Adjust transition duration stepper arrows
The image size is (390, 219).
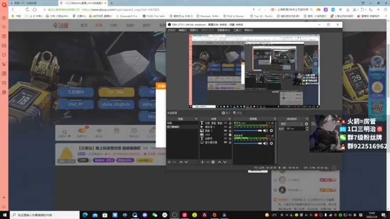tap(307, 128)
